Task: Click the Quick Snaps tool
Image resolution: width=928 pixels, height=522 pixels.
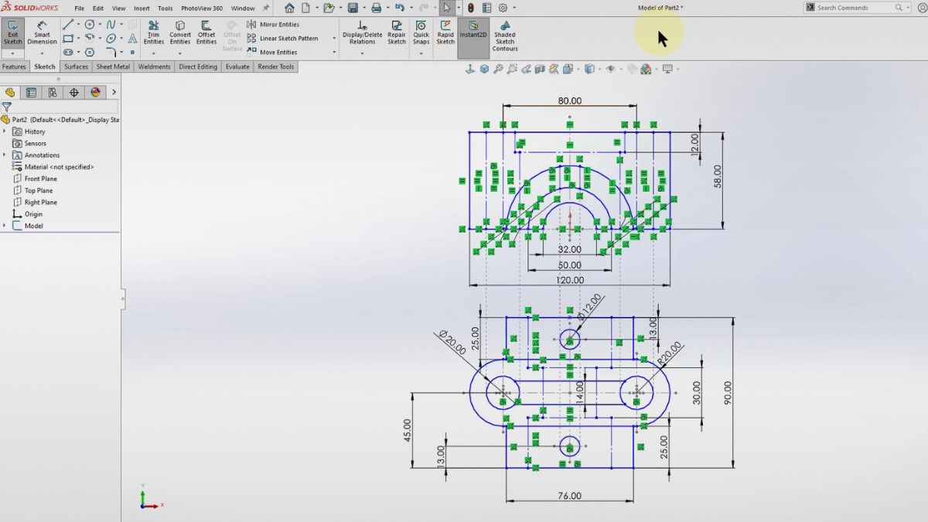Action: pos(421,33)
